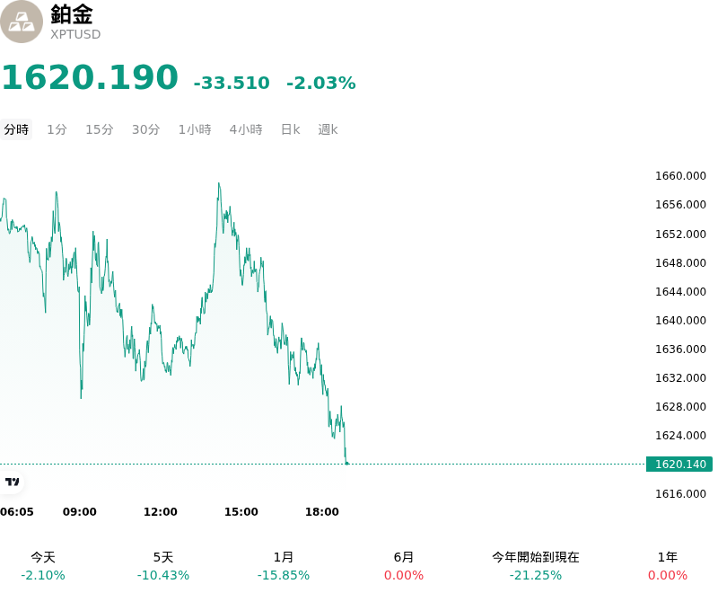The width and height of the screenshot is (718, 593).
Task: Click the 1620.140 current price label
Action: [x=679, y=465]
